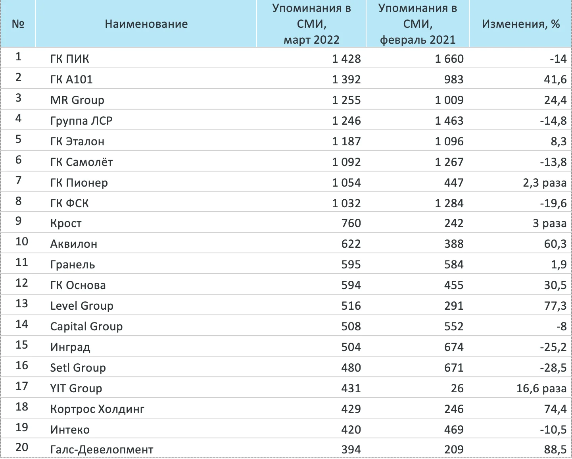
Task: Select the "Изменения, %" column header
Action: (x=520, y=24)
